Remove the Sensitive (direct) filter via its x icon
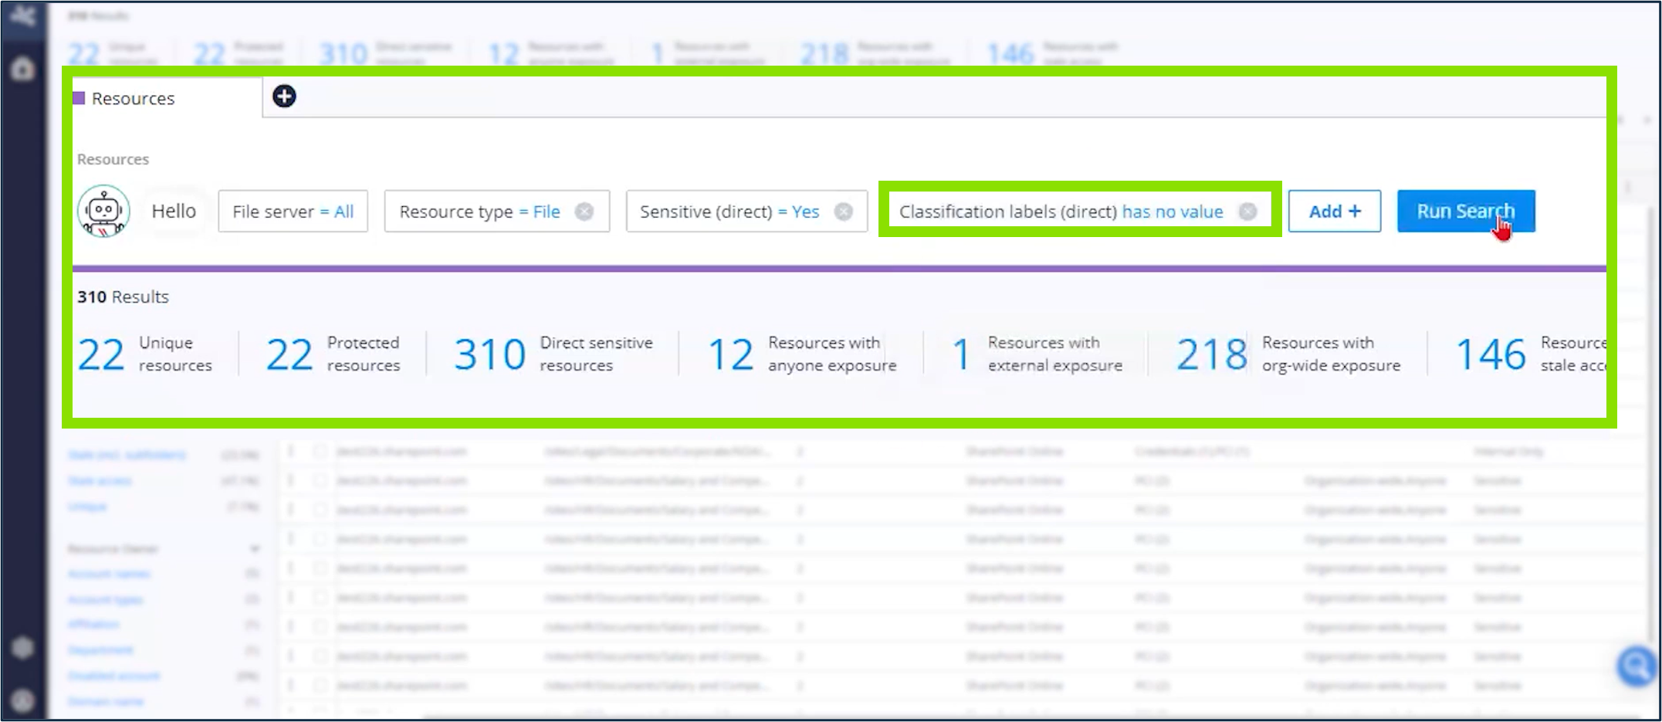Screen dimensions: 1662x722 pos(844,212)
